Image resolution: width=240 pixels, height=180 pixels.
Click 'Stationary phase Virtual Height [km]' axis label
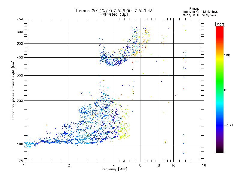click(13, 90)
